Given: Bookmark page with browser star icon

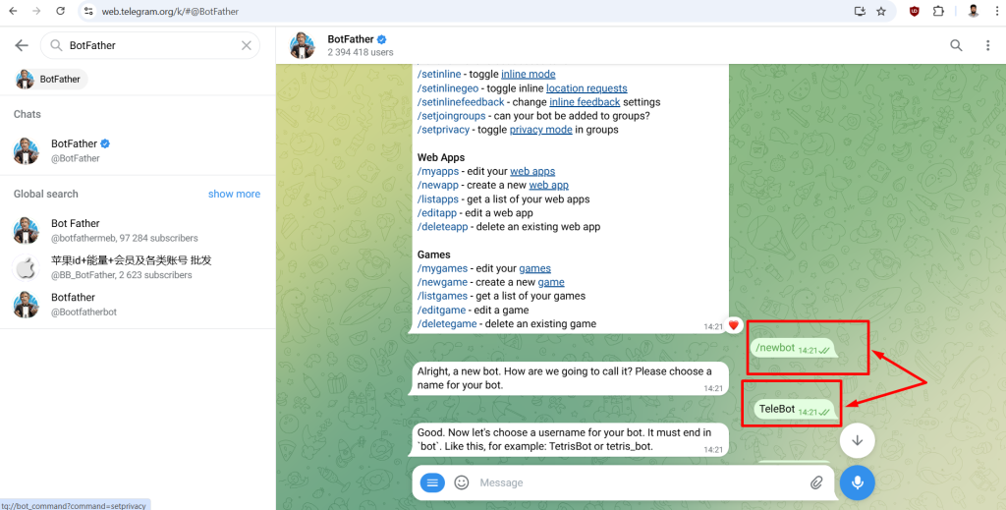Looking at the screenshot, I should (x=881, y=12).
